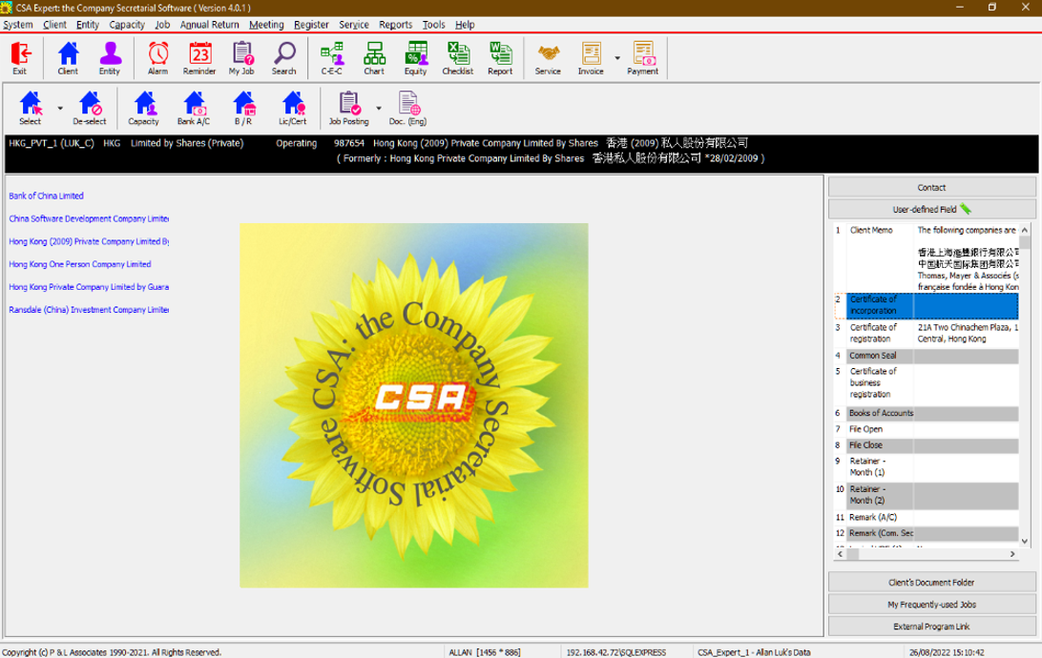Click the Bank A/C icon

point(194,109)
